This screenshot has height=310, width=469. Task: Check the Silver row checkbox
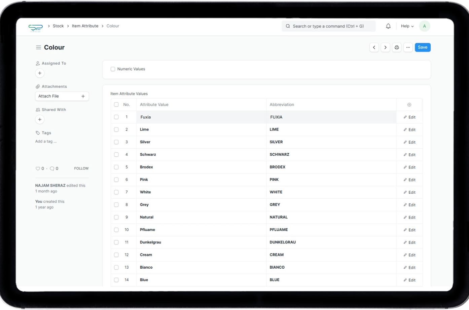[x=116, y=142]
